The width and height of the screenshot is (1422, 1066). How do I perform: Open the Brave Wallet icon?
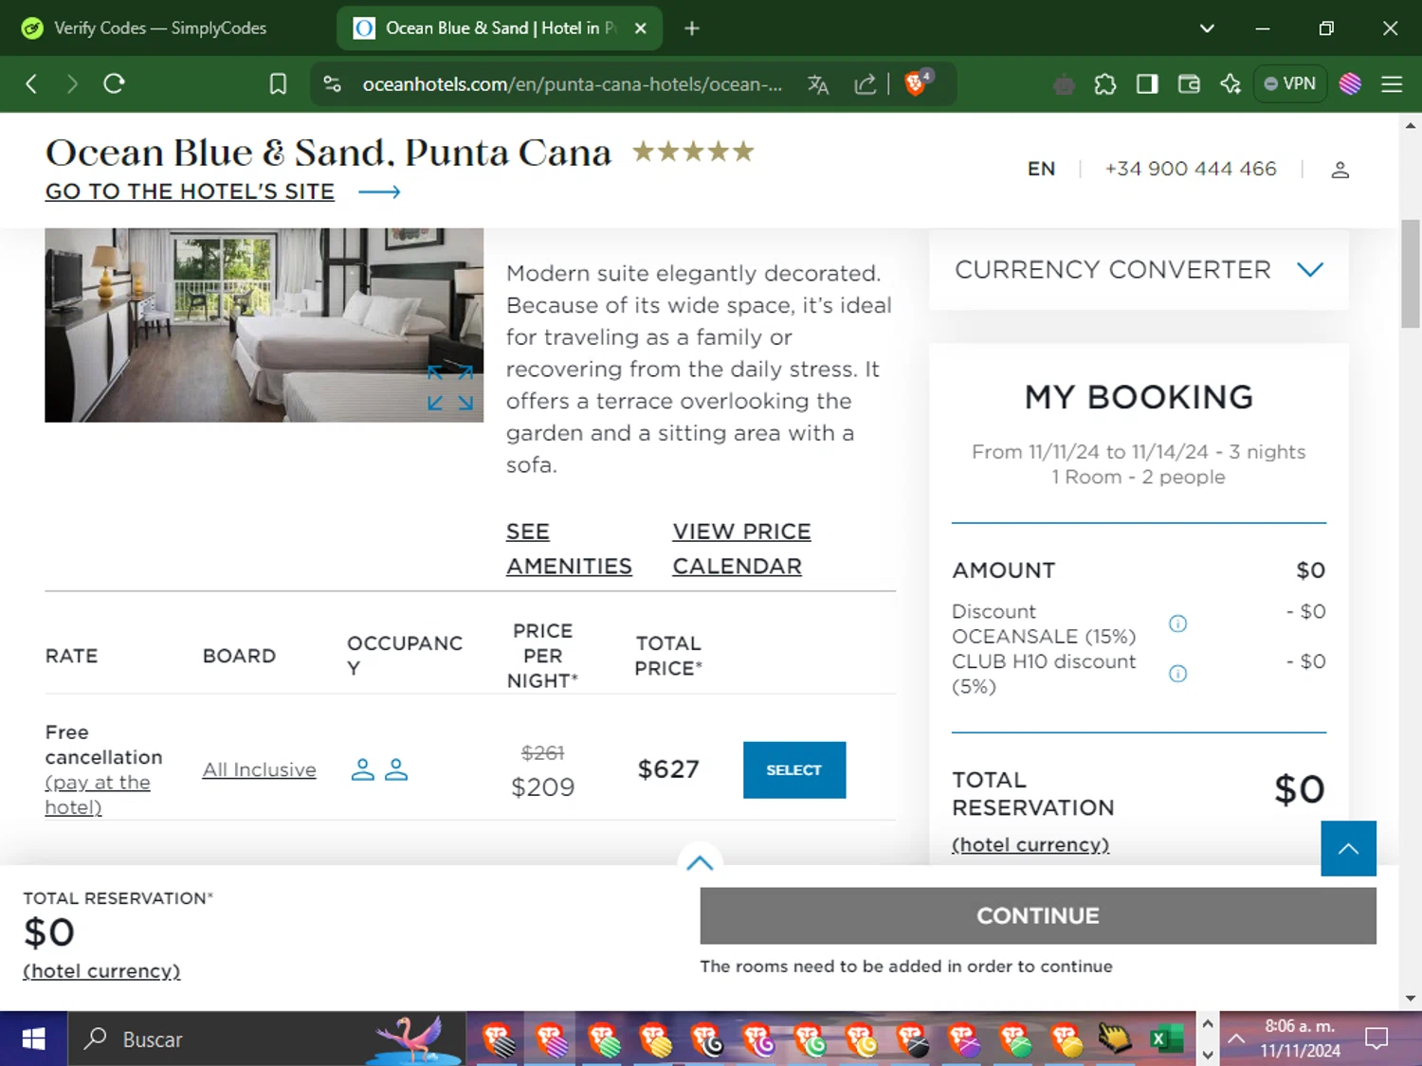click(1189, 84)
